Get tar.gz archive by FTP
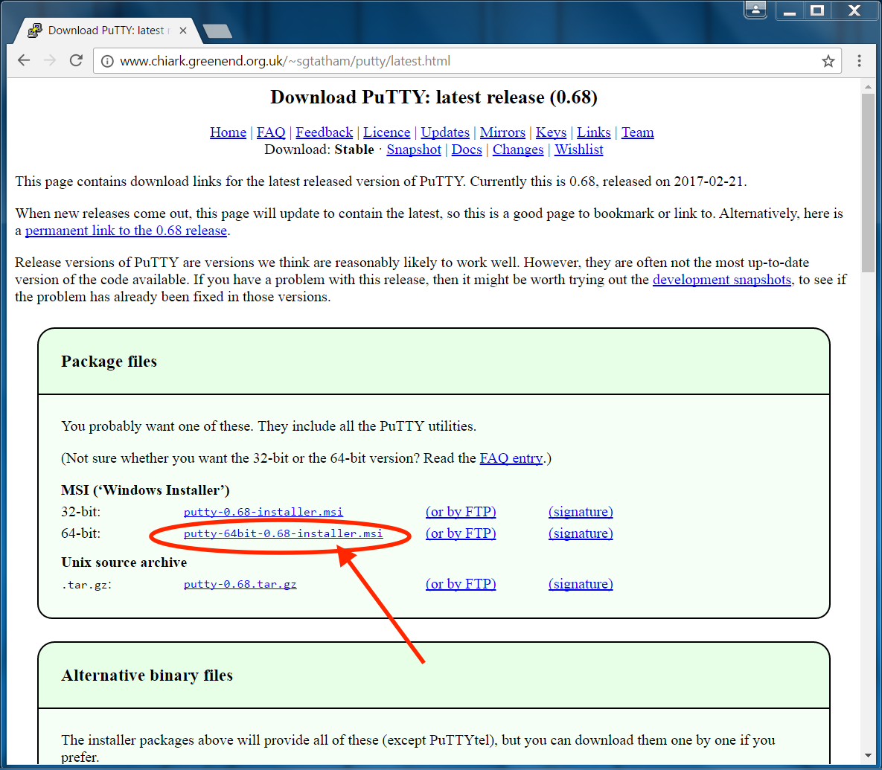Image resolution: width=882 pixels, height=770 pixels. pos(461,584)
